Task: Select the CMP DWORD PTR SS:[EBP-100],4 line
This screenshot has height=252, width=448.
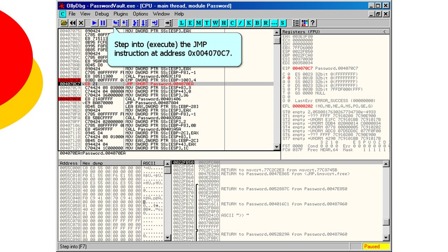Action: pyautogui.click(x=161, y=80)
